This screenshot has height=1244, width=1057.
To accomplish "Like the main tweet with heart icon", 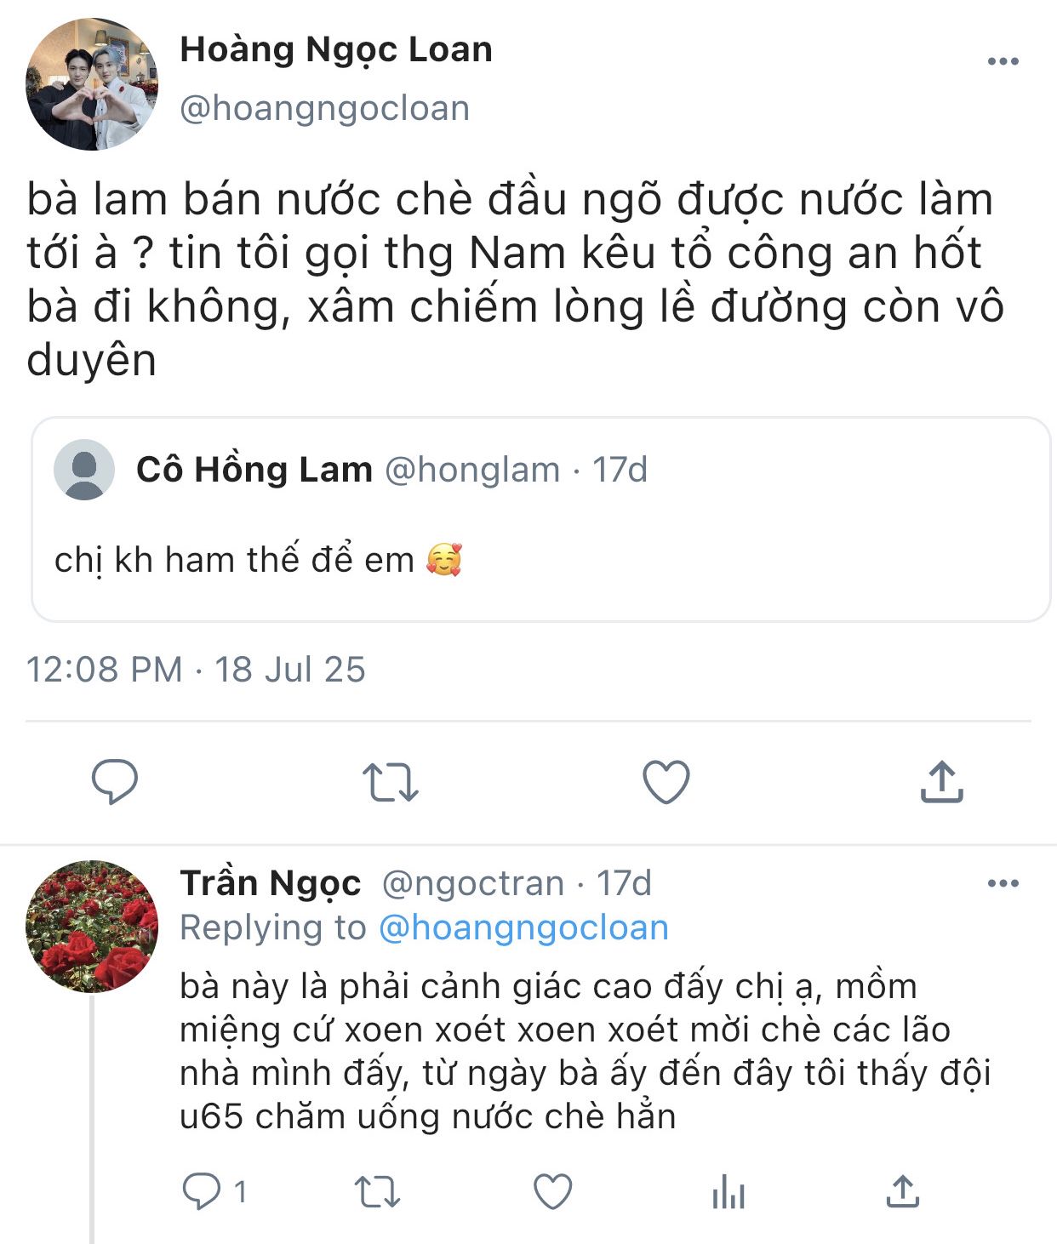I will click(666, 782).
